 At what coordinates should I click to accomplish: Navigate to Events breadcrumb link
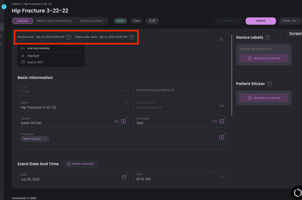click(16, 4)
